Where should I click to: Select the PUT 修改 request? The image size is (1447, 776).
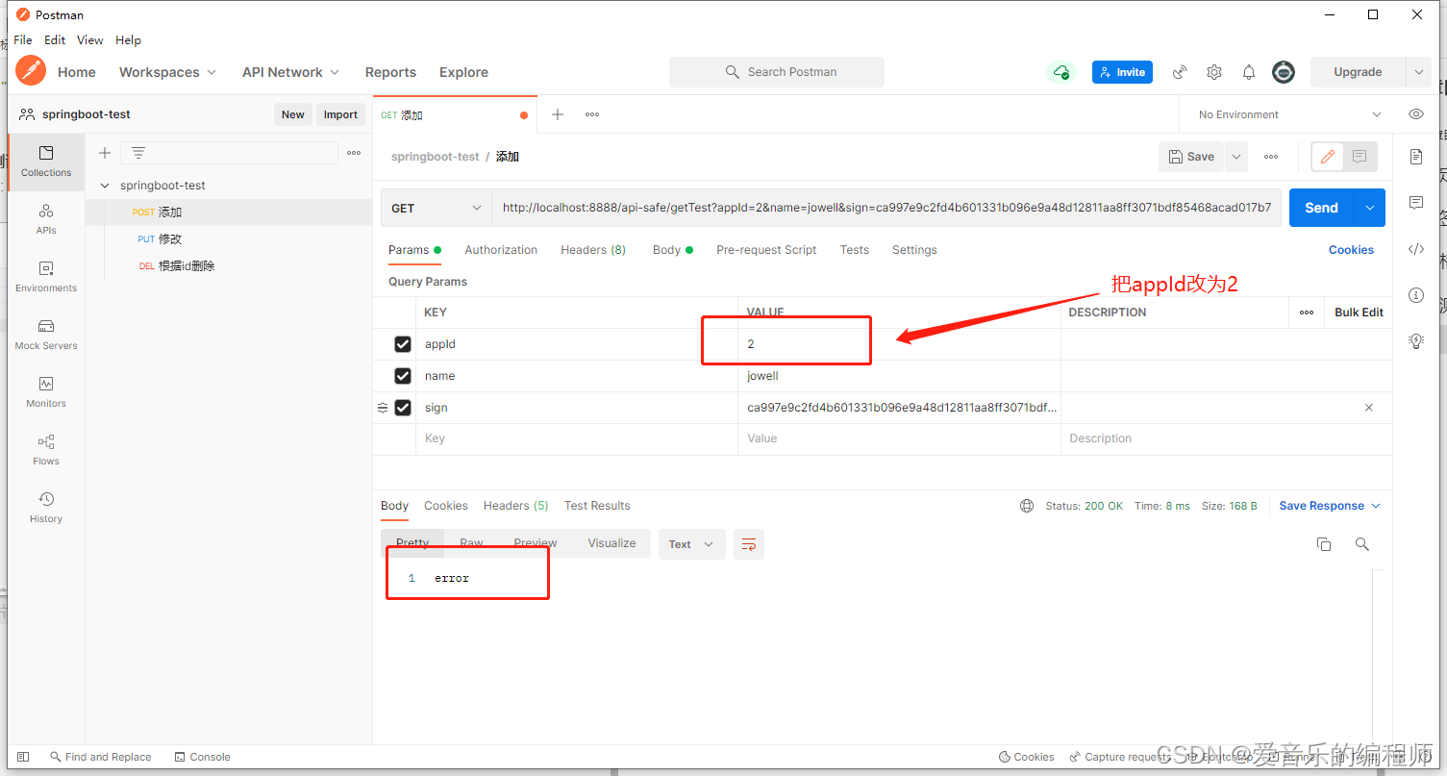(x=229, y=239)
